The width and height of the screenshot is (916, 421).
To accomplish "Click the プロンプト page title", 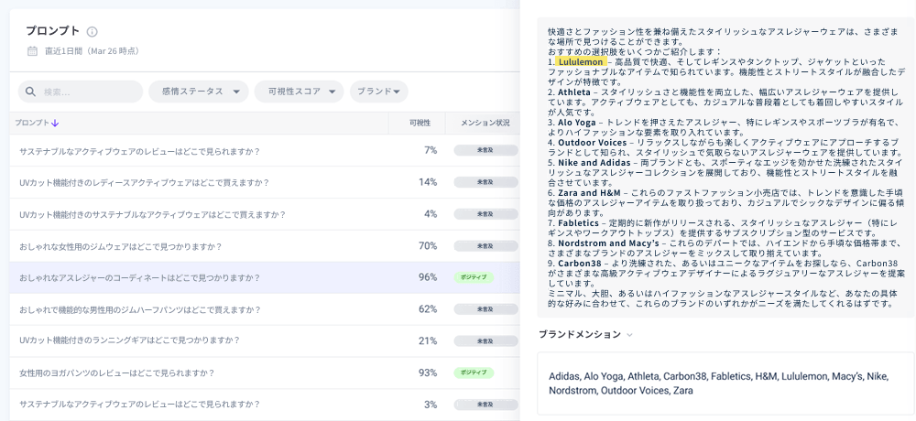I will coord(52,31).
